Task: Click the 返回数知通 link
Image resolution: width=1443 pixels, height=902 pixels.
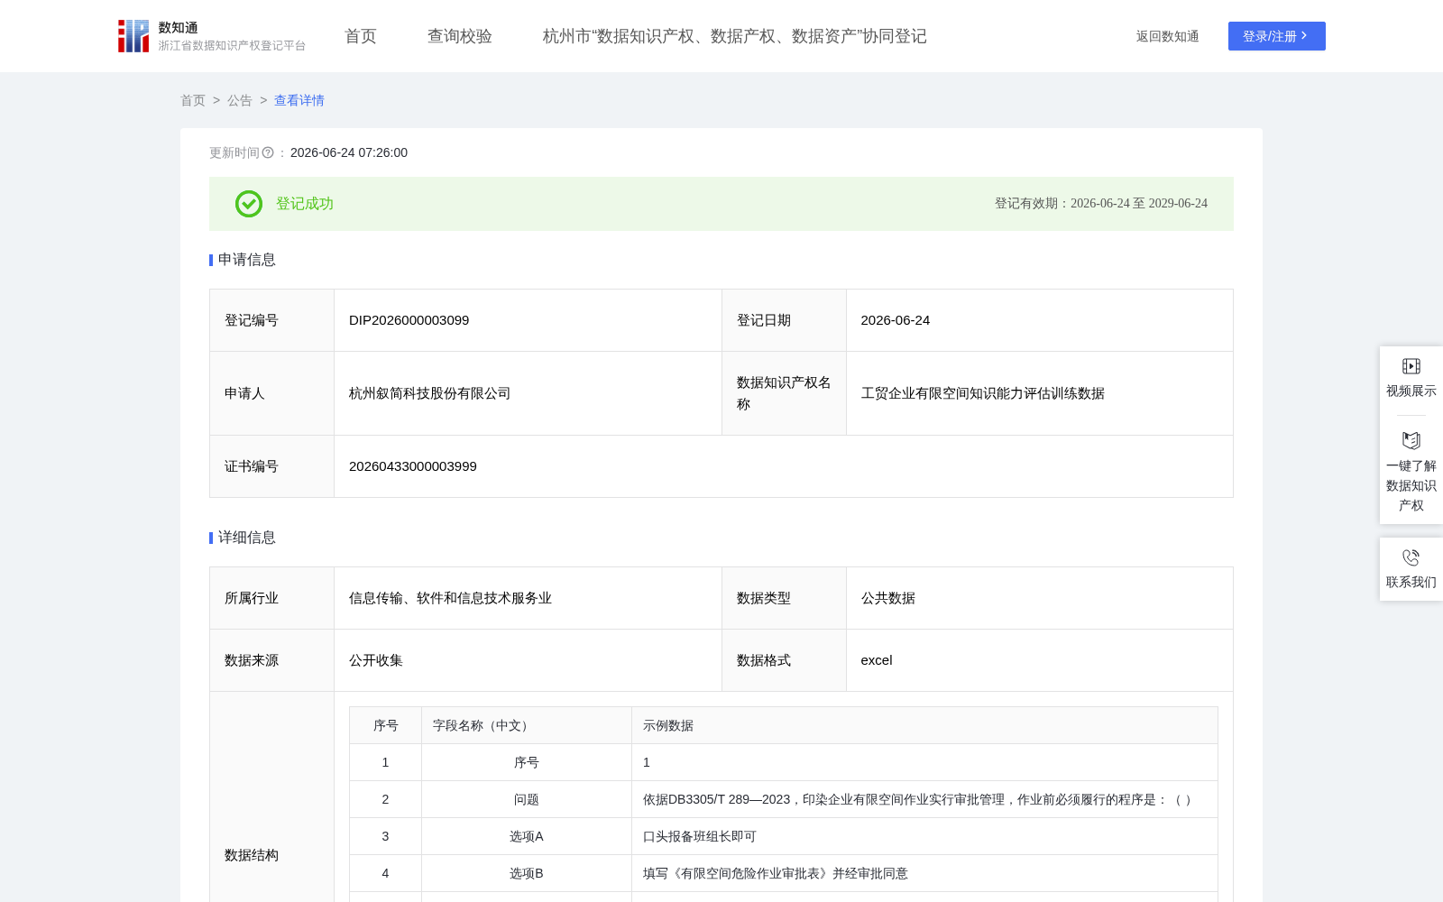Action: 1168,36
